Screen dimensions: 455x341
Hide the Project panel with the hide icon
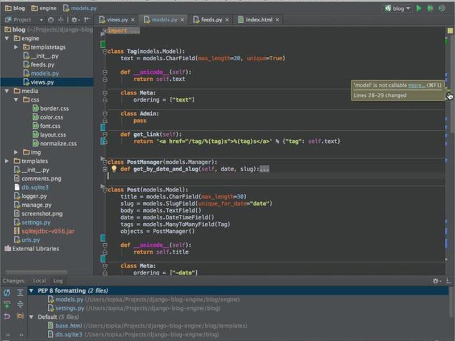pyautogui.click(x=87, y=20)
